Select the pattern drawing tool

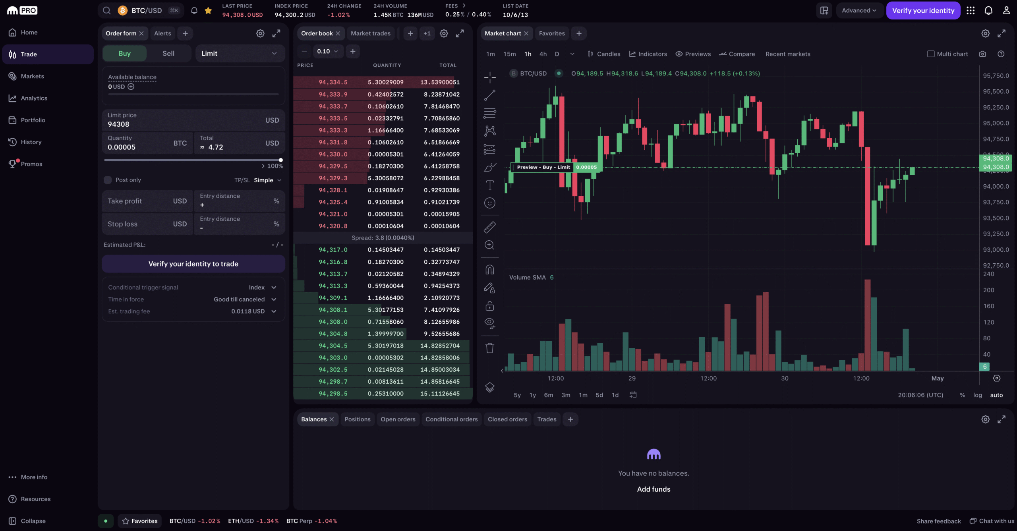[490, 131]
